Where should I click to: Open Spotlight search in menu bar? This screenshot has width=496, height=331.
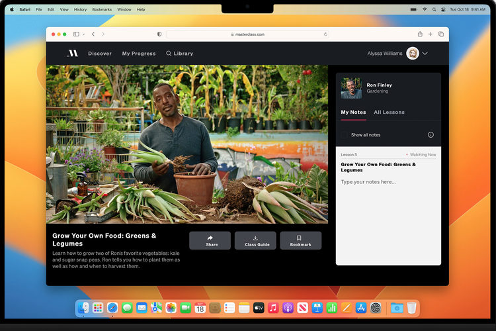pyautogui.click(x=434, y=9)
